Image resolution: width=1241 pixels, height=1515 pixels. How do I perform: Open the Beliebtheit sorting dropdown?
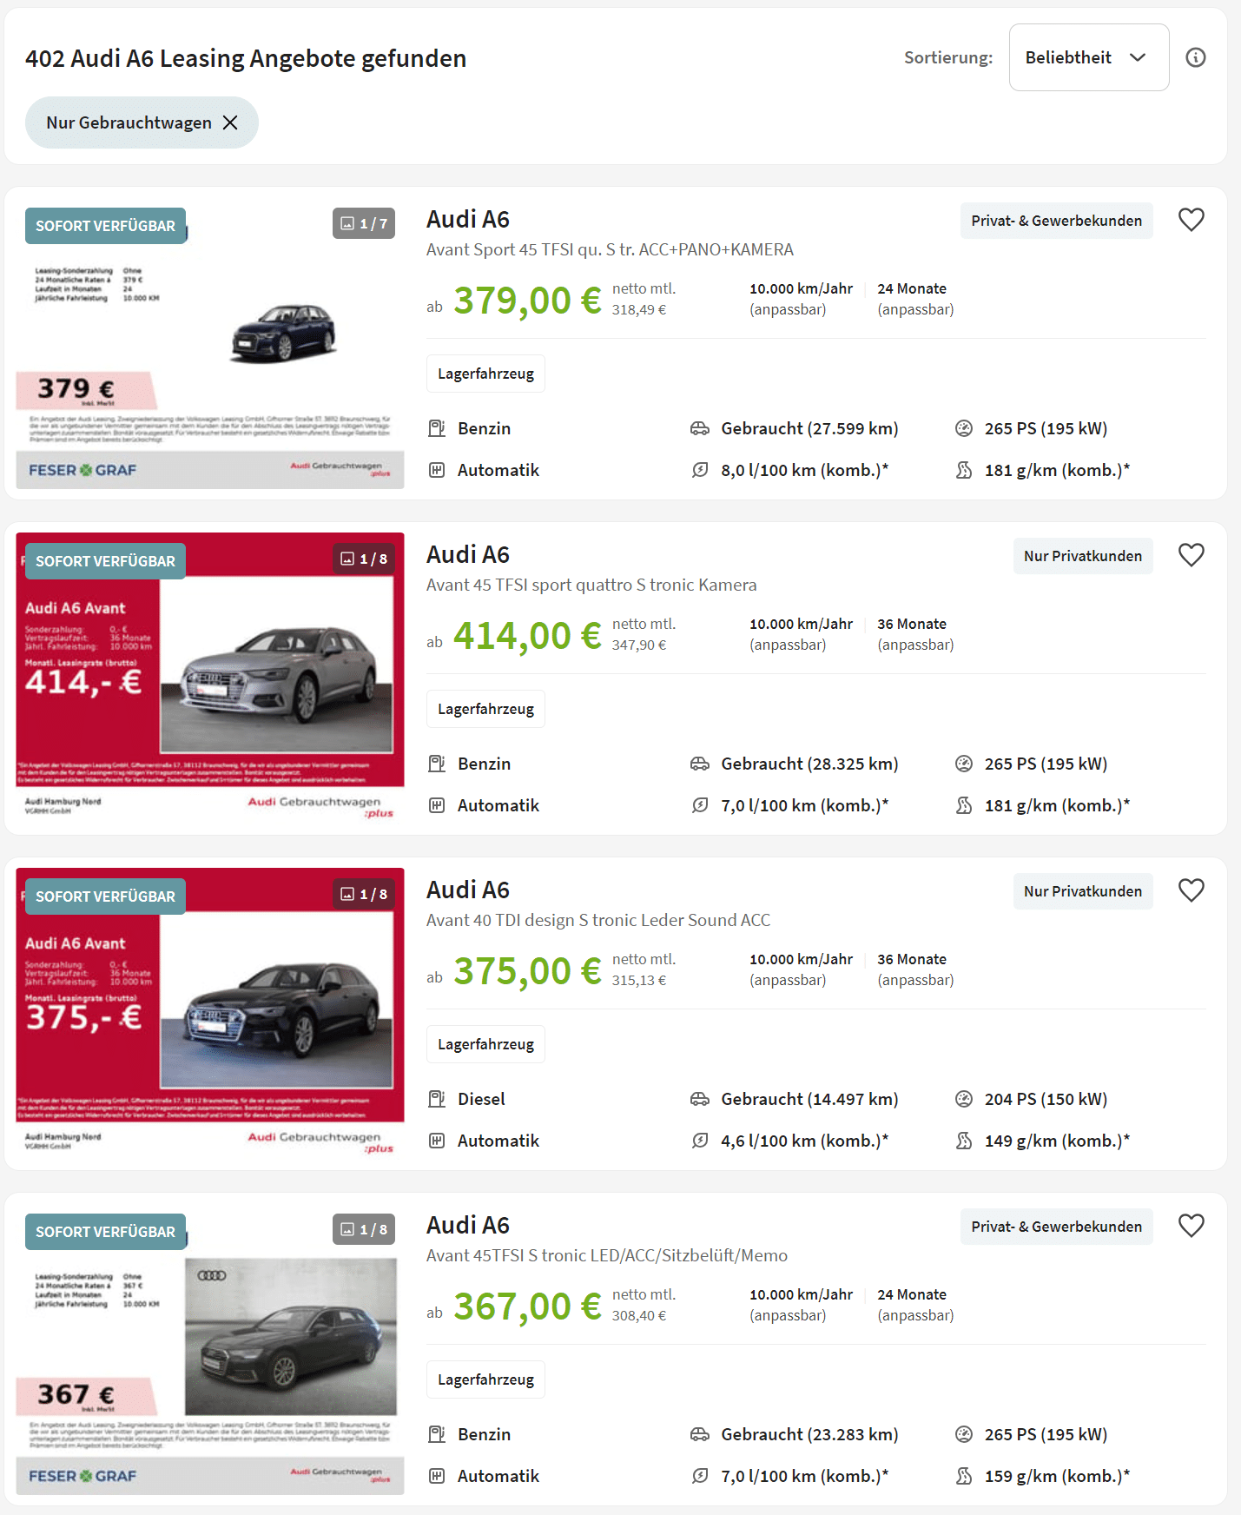pos(1088,57)
